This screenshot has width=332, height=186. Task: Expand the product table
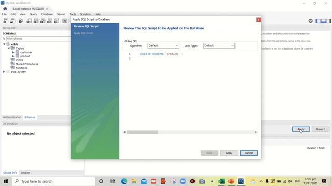tap(13, 56)
